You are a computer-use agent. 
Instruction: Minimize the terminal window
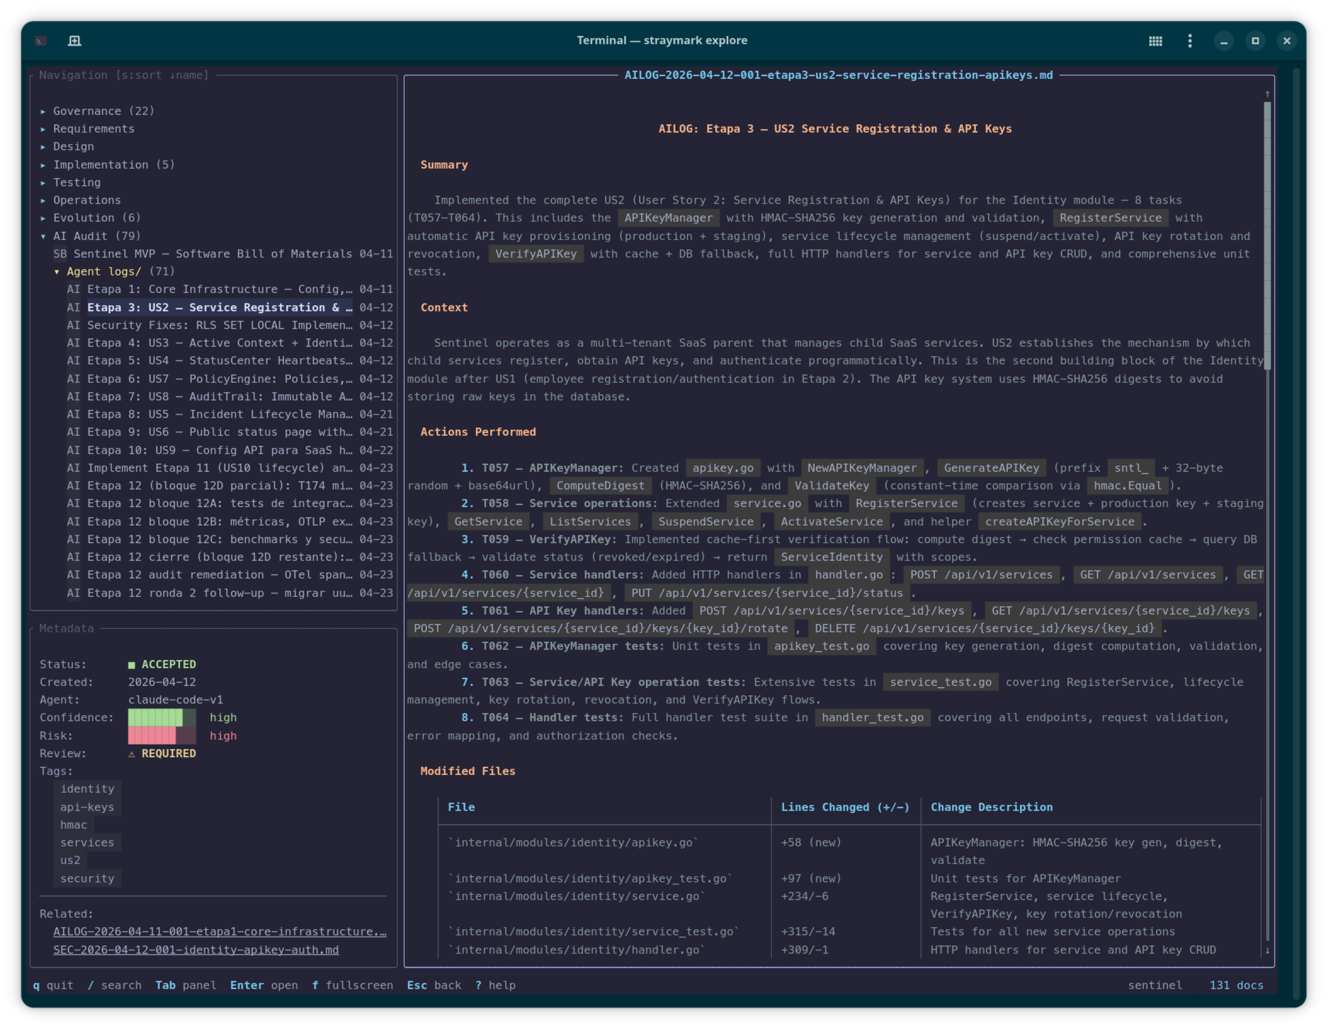[1224, 41]
